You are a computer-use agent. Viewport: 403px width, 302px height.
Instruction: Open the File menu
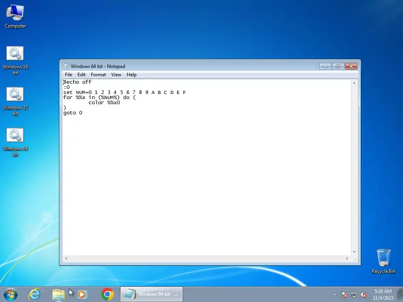coord(68,75)
